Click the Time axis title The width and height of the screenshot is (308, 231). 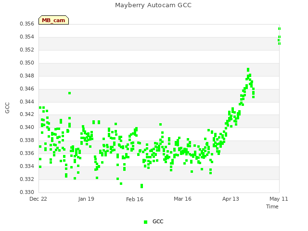[272, 206]
